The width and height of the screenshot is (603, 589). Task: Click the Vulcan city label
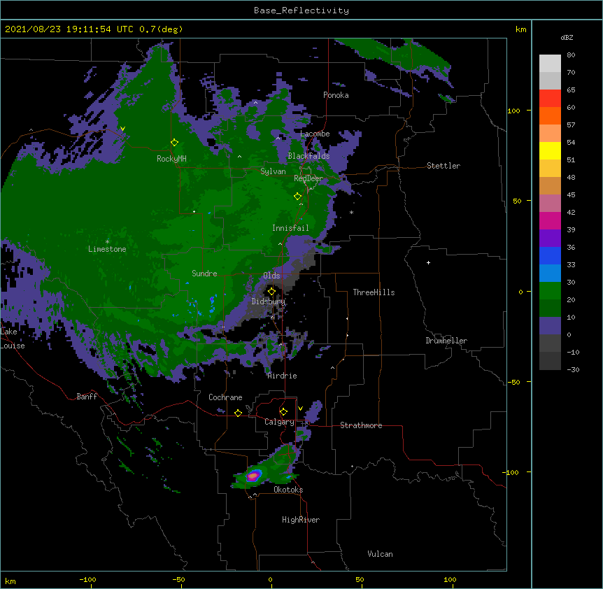pyautogui.click(x=380, y=554)
